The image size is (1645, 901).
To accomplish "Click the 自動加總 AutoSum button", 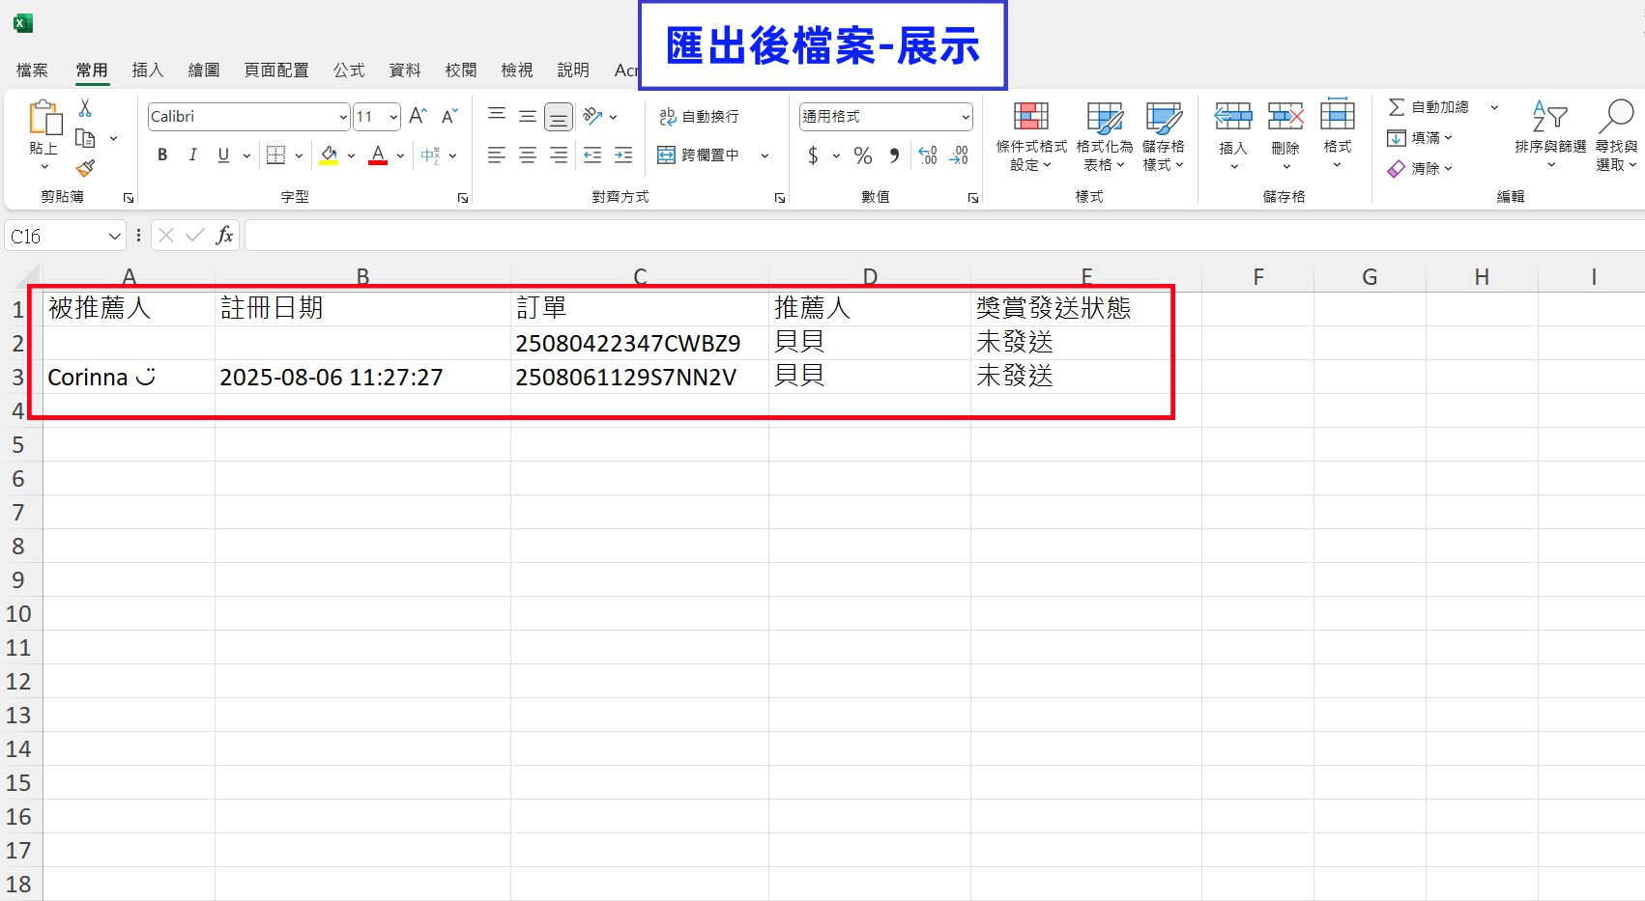I will click(x=1429, y=107).
